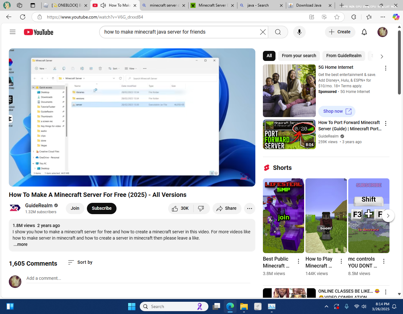Open the Windows Start menu
This screenshot has height=314, width=403.
[x=132, y=306]
